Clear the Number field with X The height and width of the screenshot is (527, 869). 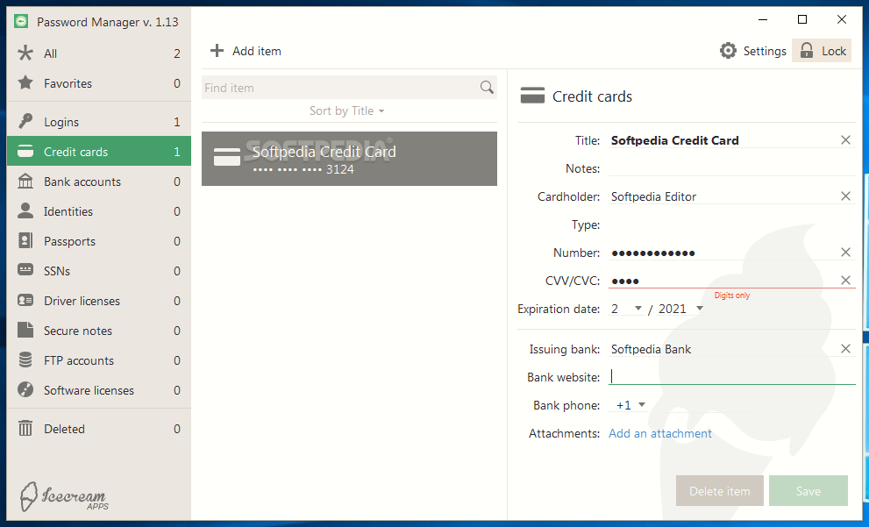tap(845, 253)
